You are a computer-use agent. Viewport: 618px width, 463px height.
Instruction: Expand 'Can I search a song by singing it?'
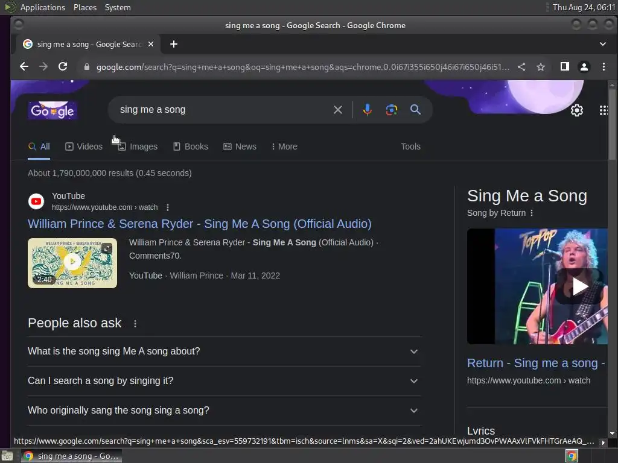pos(224,381)
